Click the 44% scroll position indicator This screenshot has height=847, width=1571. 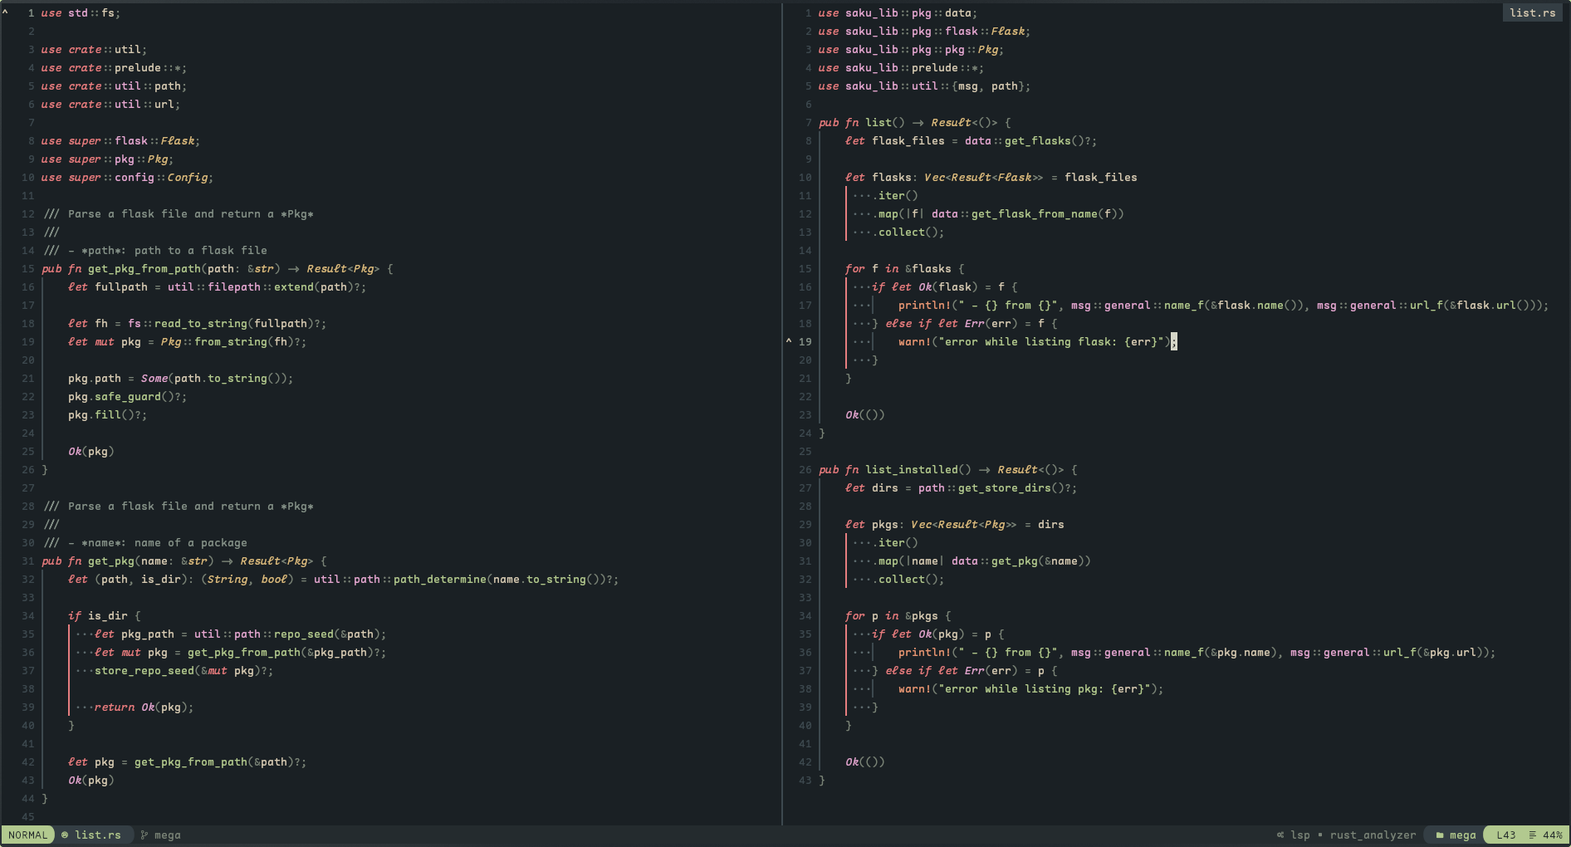pos(1553,835)
